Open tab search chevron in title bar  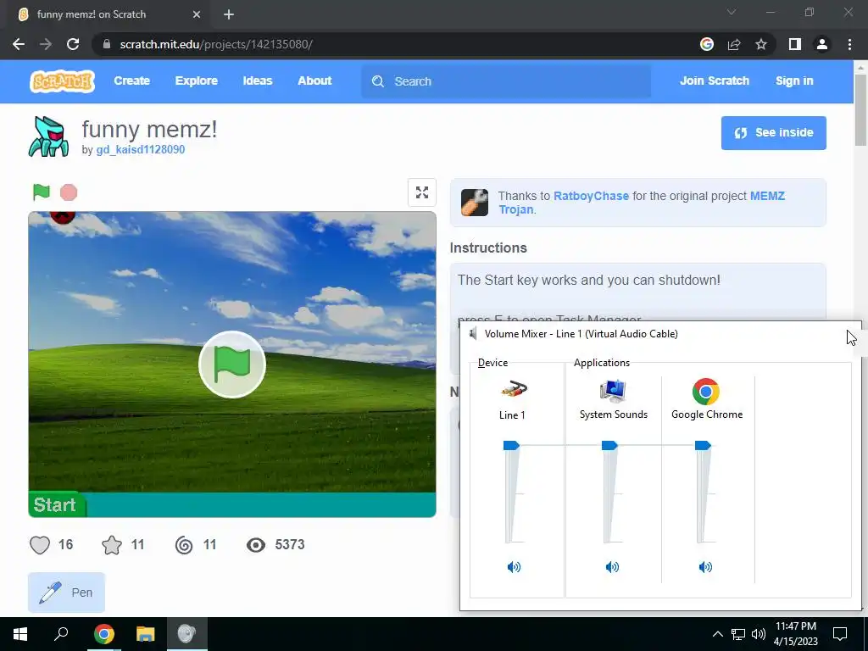(732, 12)
